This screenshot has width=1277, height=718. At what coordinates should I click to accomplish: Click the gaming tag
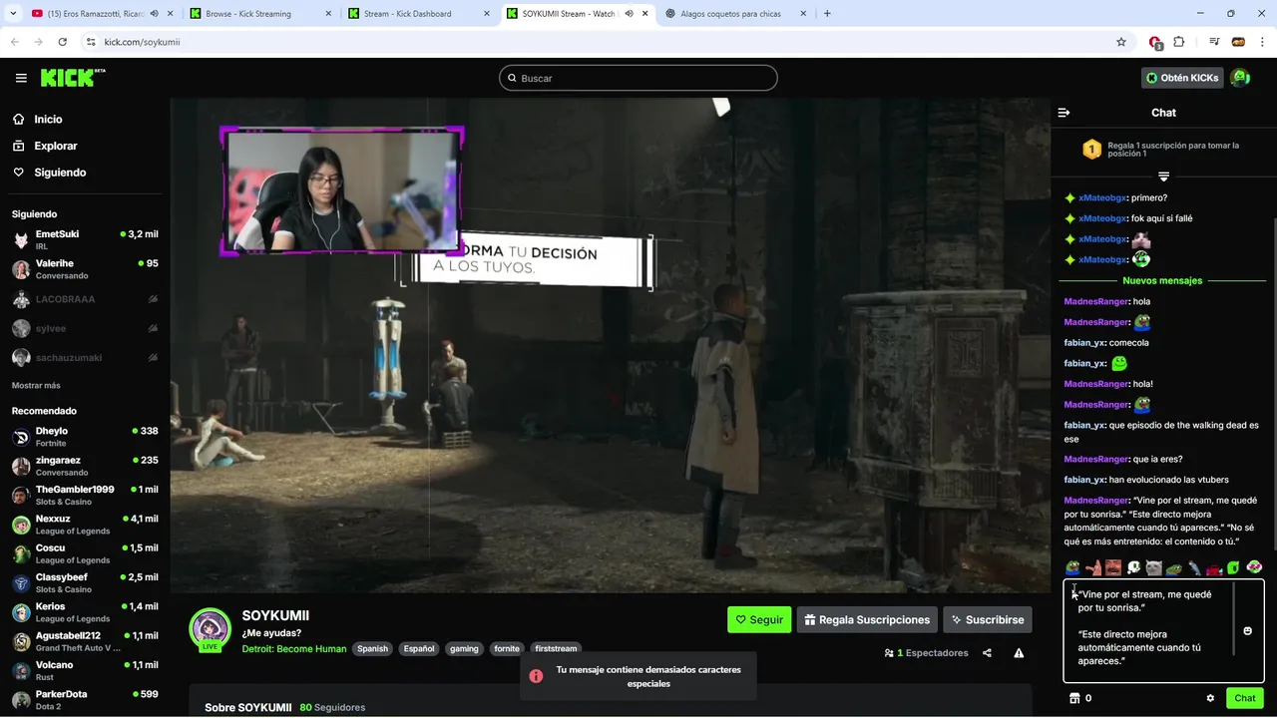[x=464, y=649]
